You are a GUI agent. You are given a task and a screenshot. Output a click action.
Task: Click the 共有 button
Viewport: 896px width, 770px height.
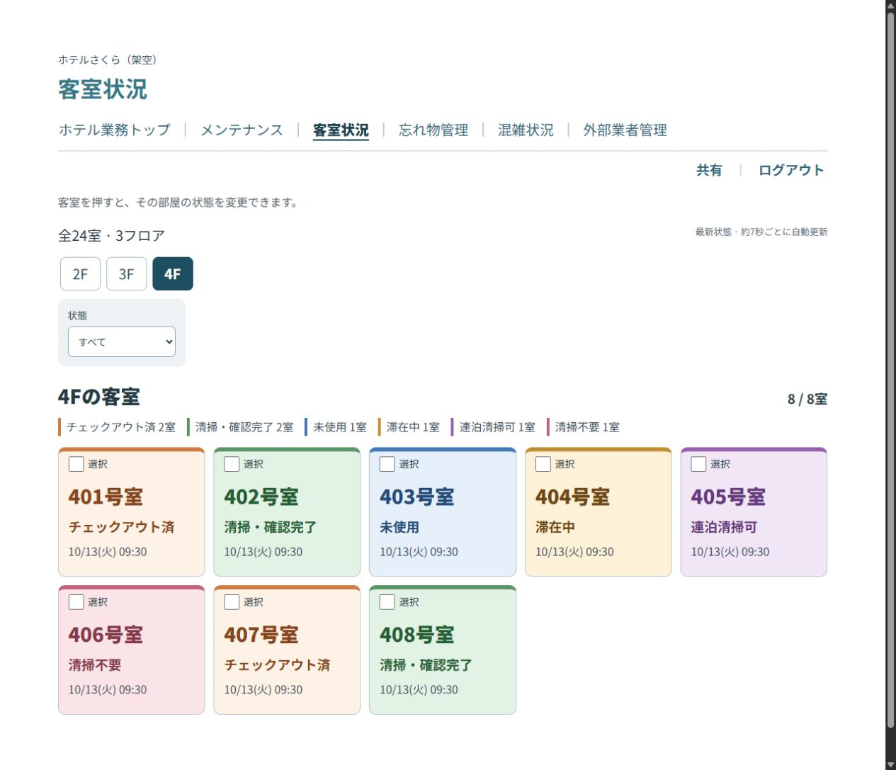(709, 170)
